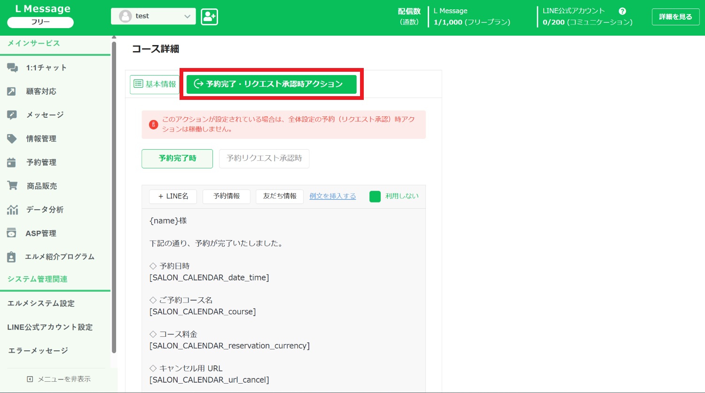
Task: Open 商品販売 shopping cart icon
Action: click(x=12, y=186)
